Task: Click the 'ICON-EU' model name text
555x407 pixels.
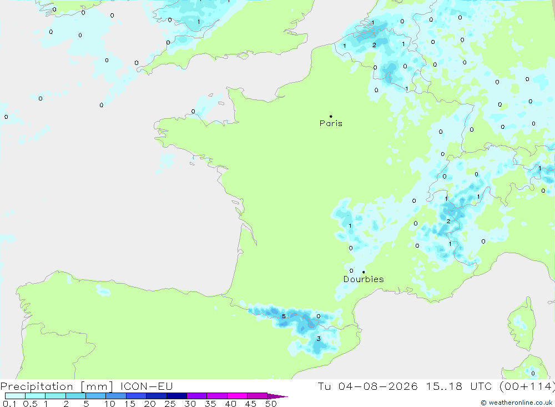Action: pyautogui.click(x=147, y=386)
